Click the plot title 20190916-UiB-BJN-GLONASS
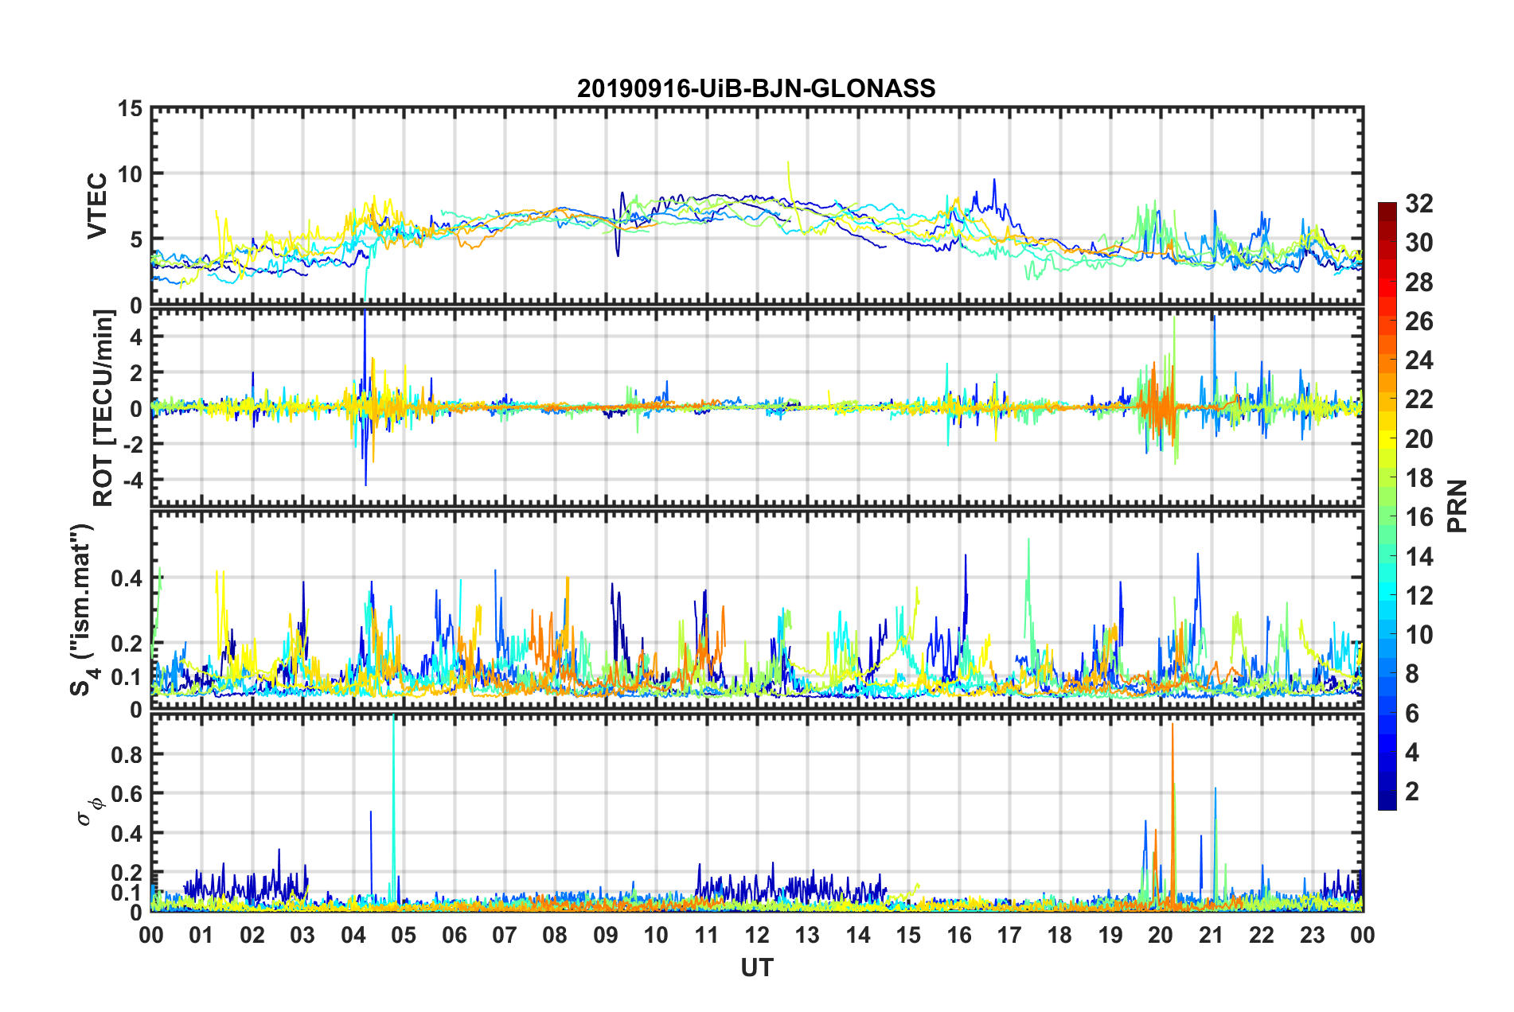Viewport: 1514px width, 1012px height. [x=756, y=88]
